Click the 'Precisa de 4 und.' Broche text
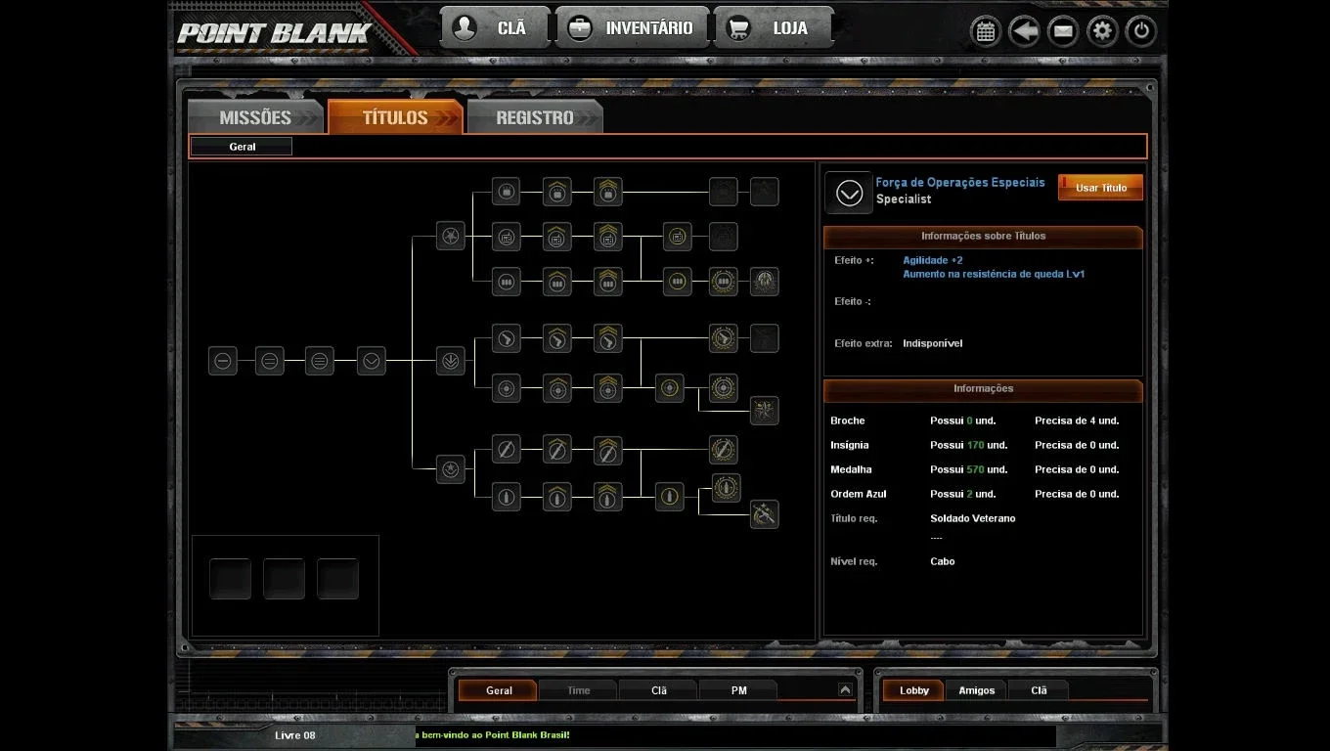Image resolution: width=1330 pixels, height=751 pixels. tap(1077, 420)
